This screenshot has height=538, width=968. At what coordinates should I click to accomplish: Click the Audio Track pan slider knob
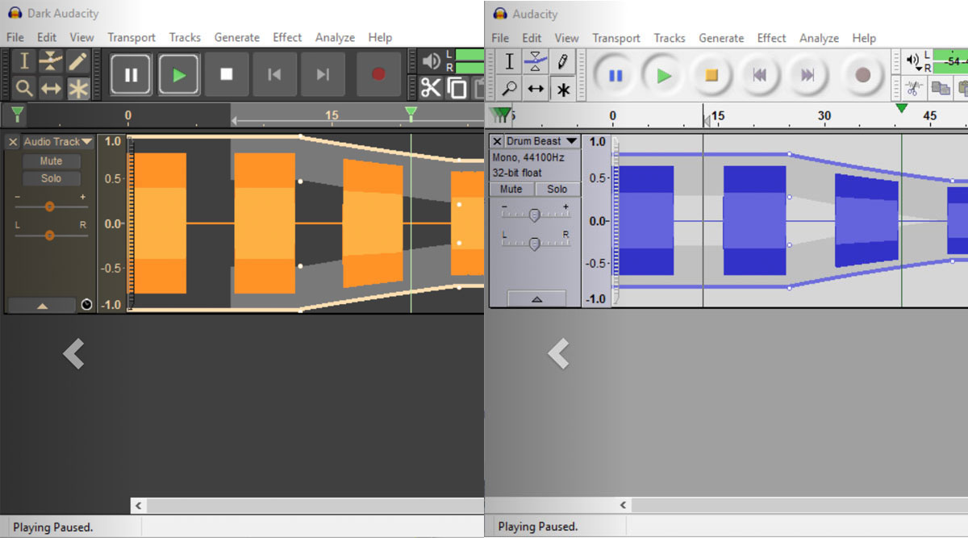(x=49, y=235)
